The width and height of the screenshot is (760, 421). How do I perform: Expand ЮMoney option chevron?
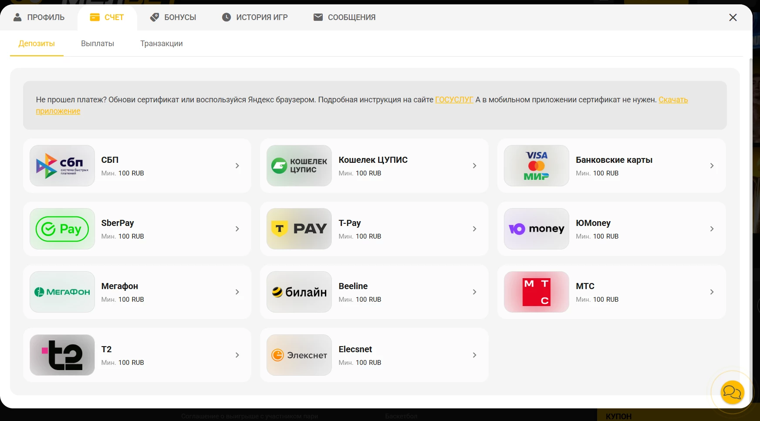(x=712, y=229)
